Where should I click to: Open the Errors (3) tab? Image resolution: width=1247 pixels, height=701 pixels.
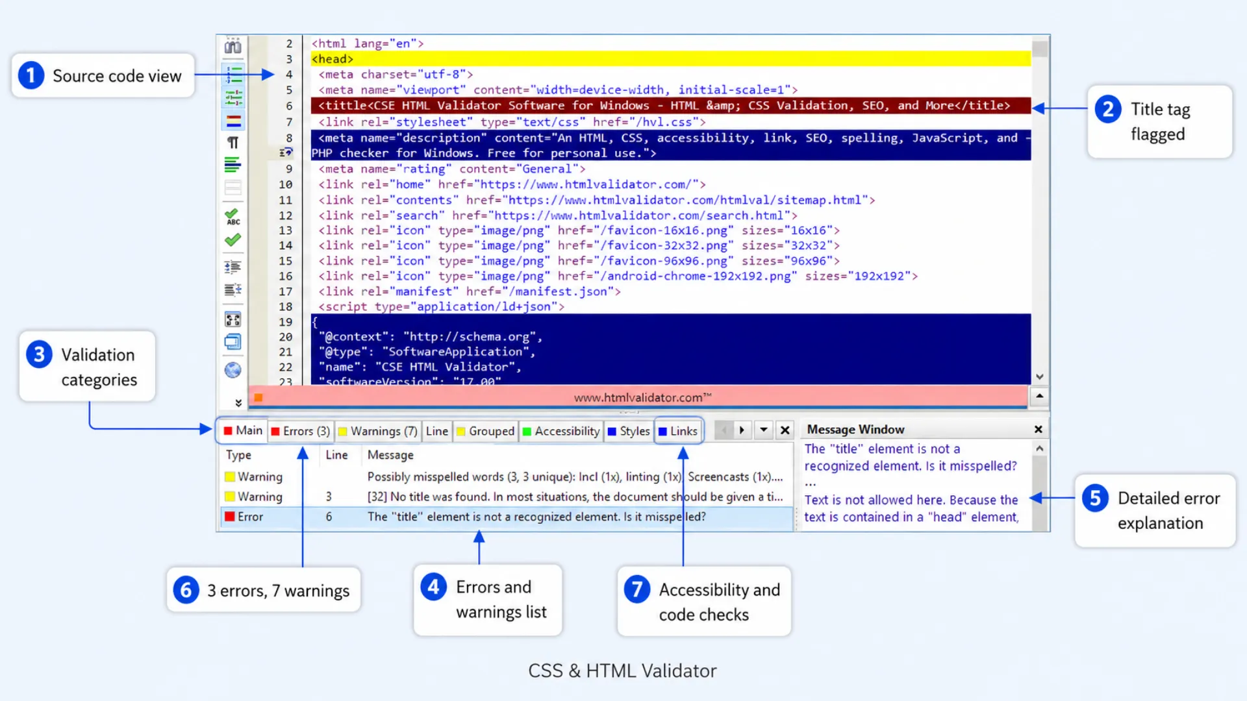click(x=300, y=431)
